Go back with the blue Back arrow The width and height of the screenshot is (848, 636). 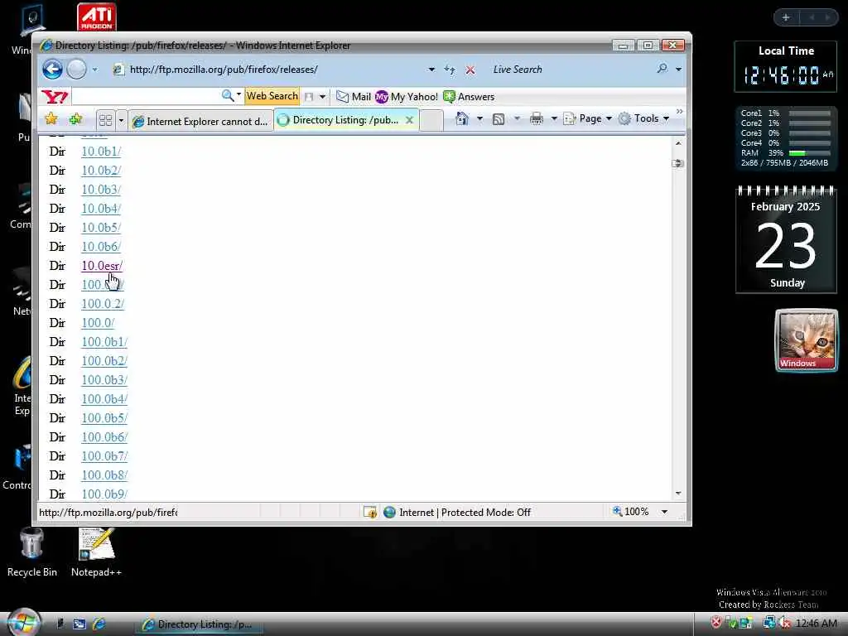click(x=52, y=70)
